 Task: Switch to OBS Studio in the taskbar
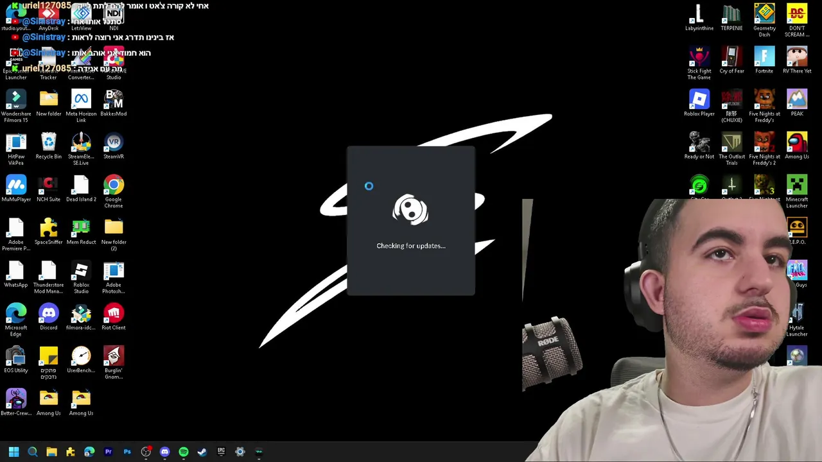click(x=146, y=452)
